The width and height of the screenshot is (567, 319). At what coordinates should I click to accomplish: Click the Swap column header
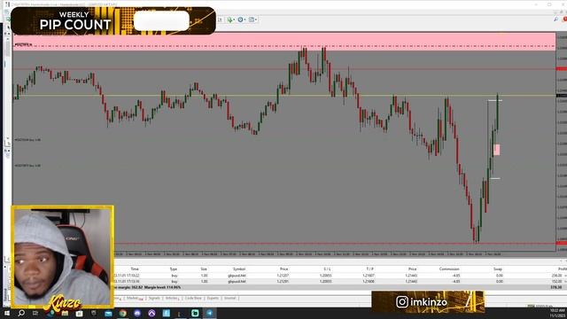pos(498,269)
